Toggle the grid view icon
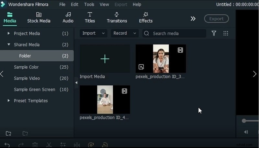Viewport: 259px width, 148px height. tap(226, 33)
